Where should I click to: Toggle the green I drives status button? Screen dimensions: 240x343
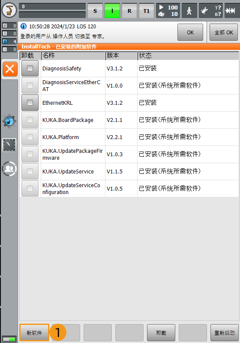pyautogui.click(x=112, y=11)
